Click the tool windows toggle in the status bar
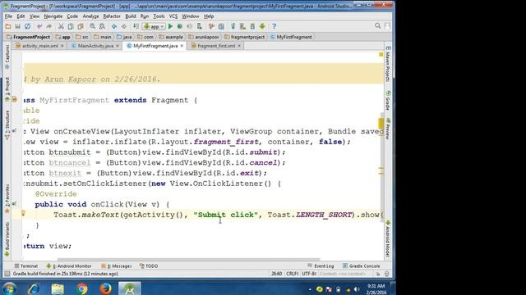The height and width of the screenshot is (295, 526). click(x=7, y=274)
